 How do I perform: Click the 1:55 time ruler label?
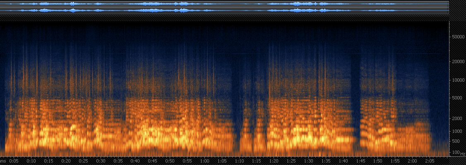point(395,161)
